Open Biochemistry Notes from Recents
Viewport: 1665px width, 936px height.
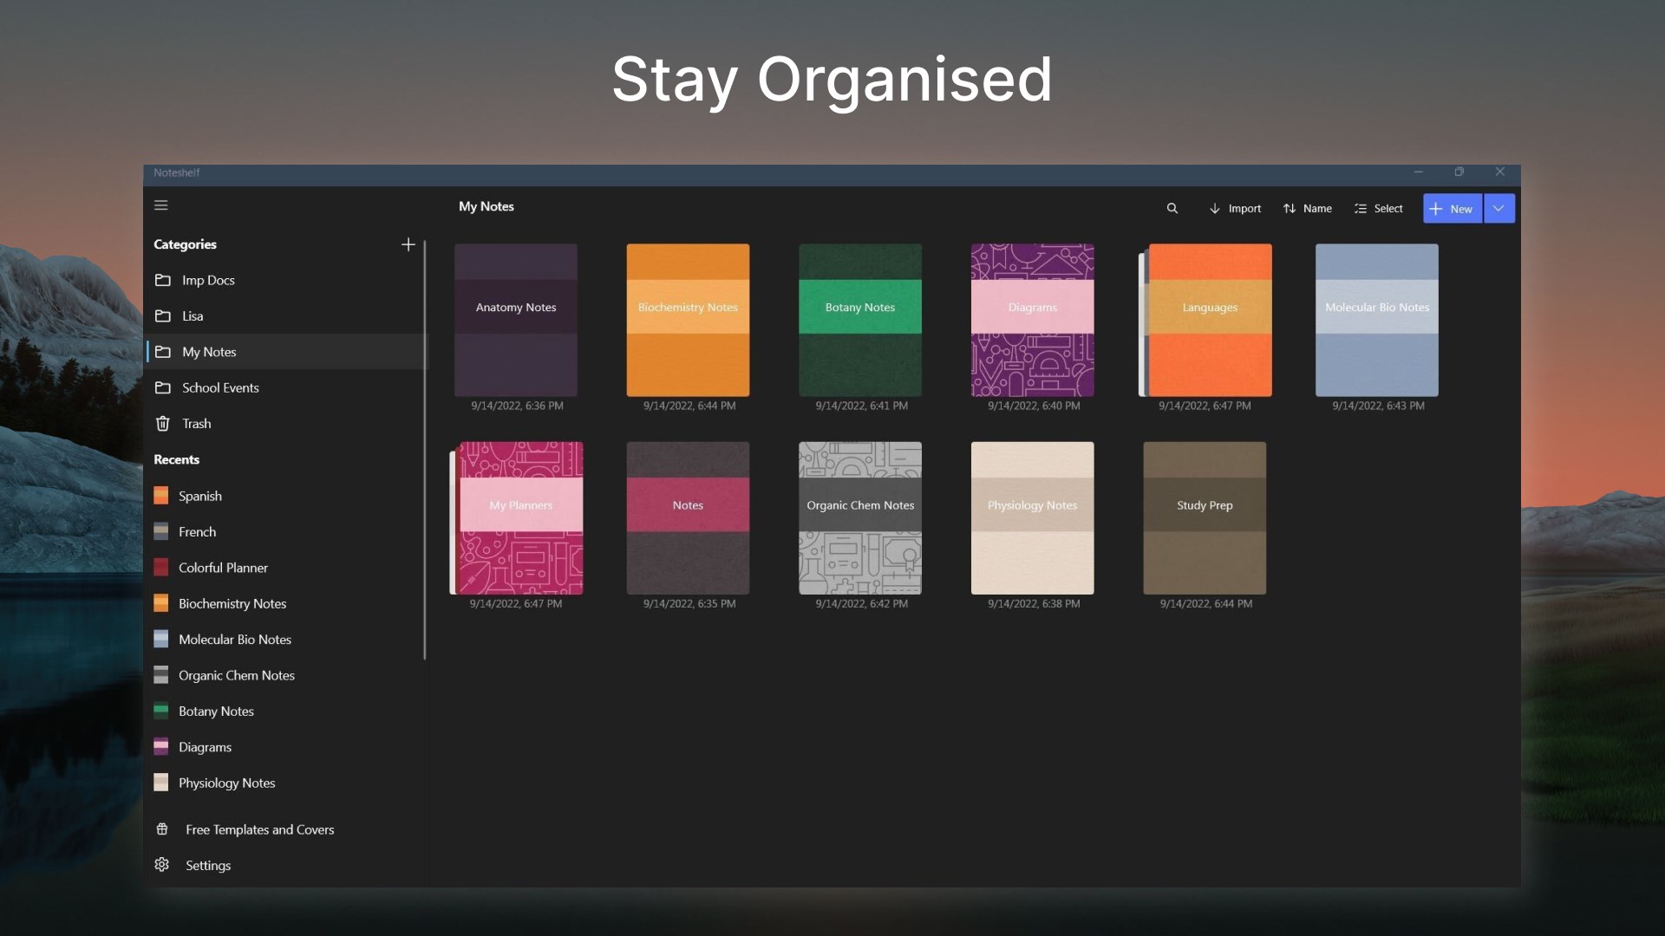click(x=232, y=603)
